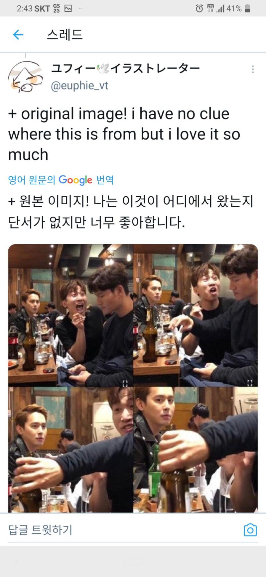Tap the display name ユフィー イラストレーター
Screen dimensions: 266x577
tap(125, 69)
